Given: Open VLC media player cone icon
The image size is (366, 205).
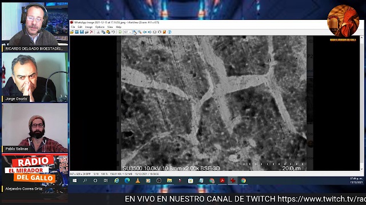Looking at the screenshot, I should (x=138, y=181).
